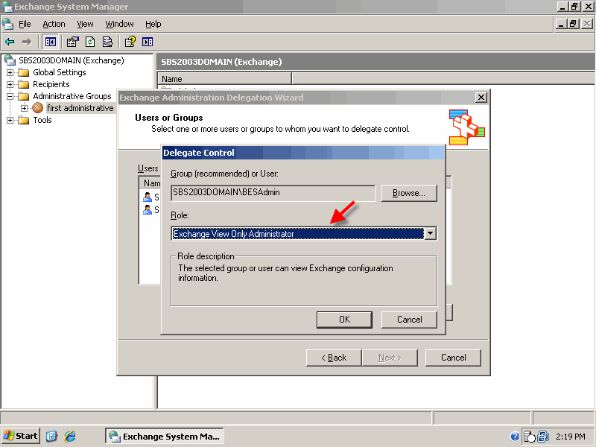
Task: Collapse the Administrative Groups tree node
Action: (10, 96)
